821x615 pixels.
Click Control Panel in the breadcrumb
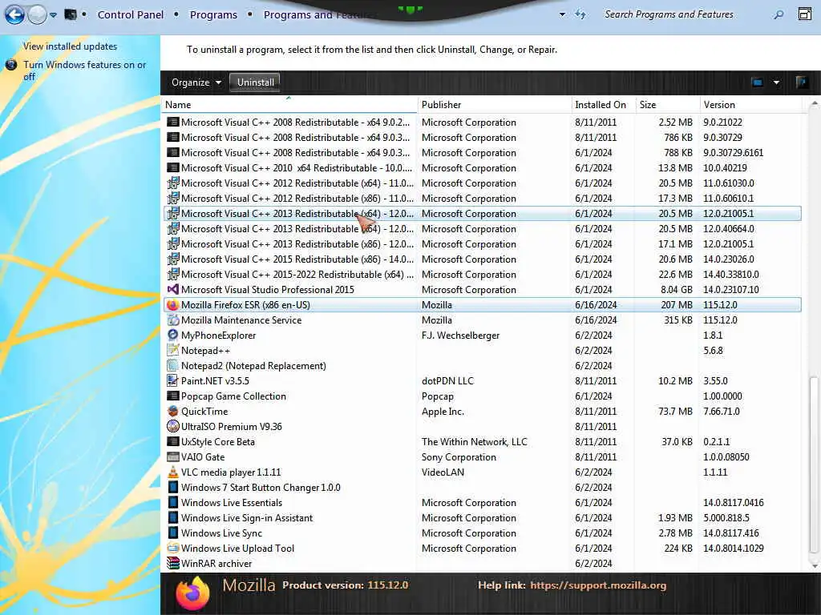[x=131, y=14]
